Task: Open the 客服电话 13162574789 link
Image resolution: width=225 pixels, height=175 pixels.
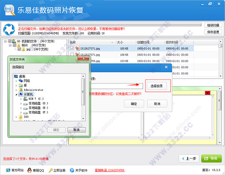Action: pyautogui.click(x=109, y=170)
